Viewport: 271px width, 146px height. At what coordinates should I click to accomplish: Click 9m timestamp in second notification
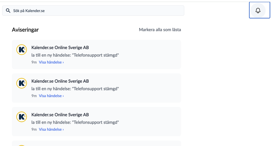34,96
